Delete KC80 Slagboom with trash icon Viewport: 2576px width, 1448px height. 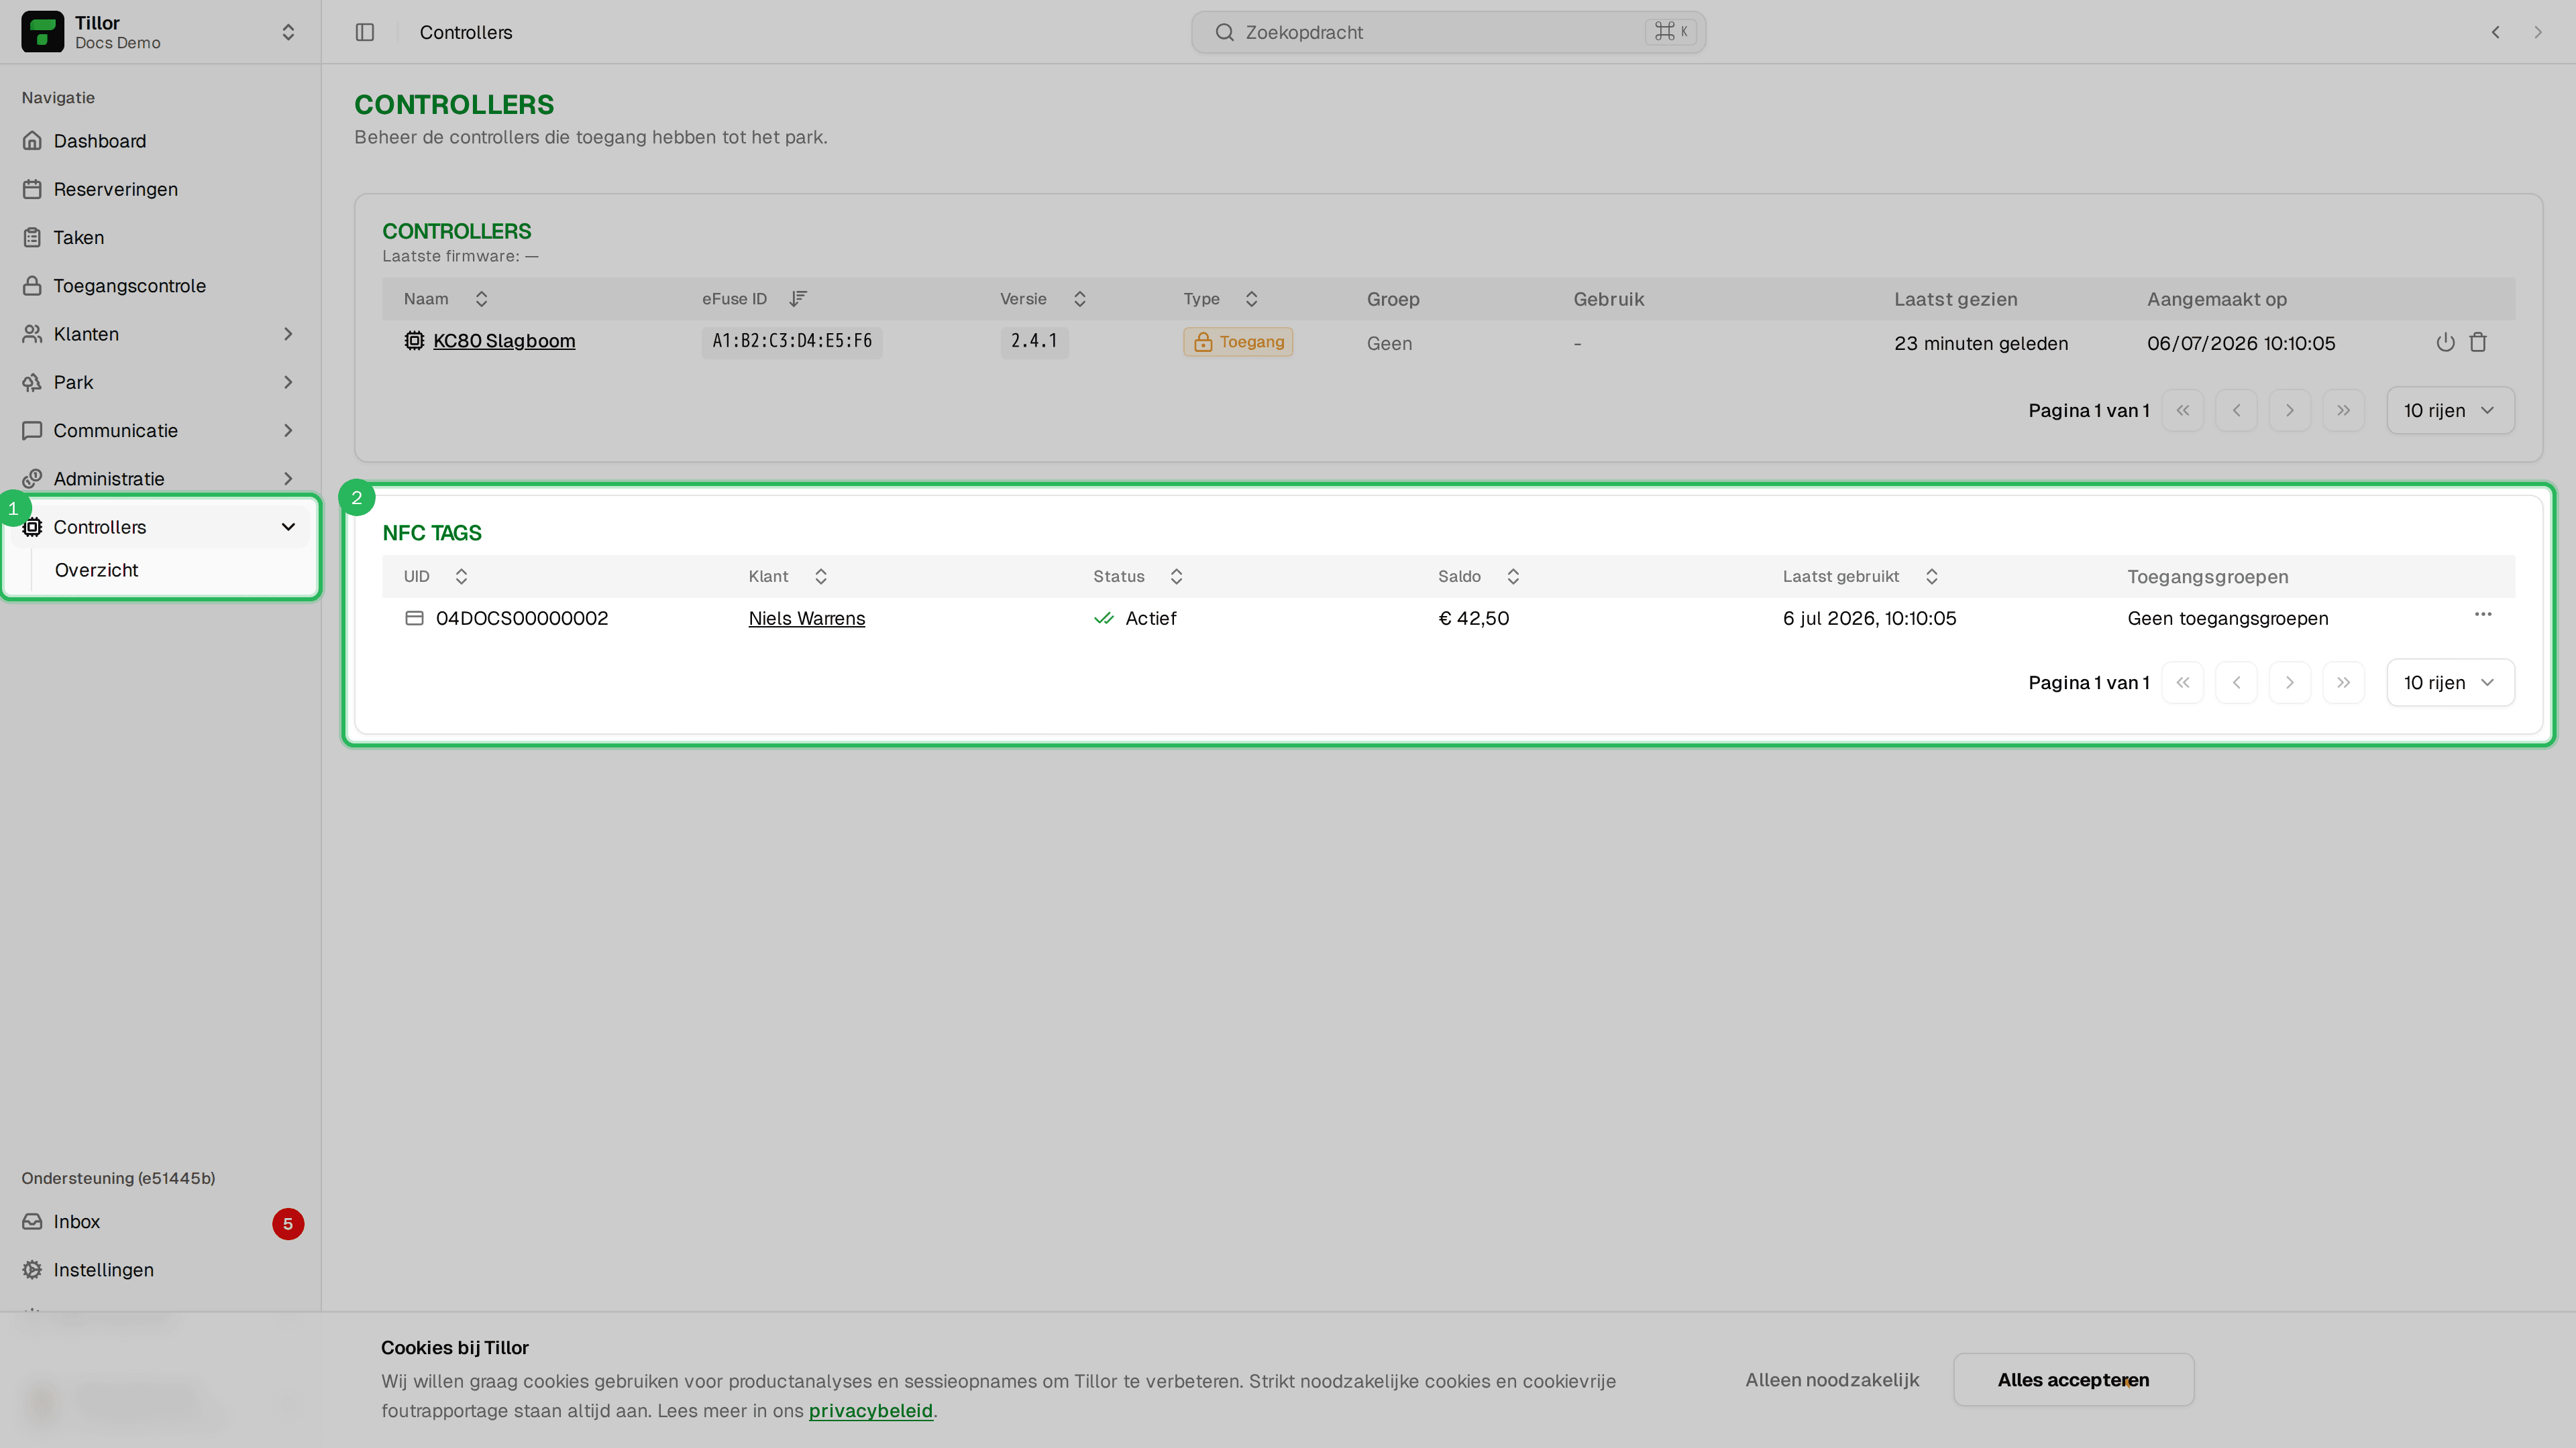[2478, 342]
